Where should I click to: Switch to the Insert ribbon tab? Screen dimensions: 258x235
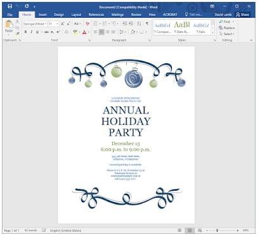(x=42, y=15)
